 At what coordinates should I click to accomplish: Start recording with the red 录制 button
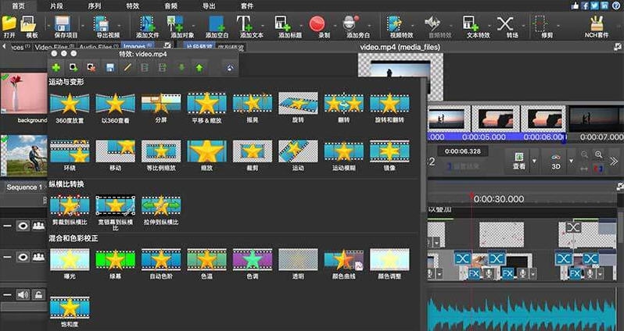(317, 23)
